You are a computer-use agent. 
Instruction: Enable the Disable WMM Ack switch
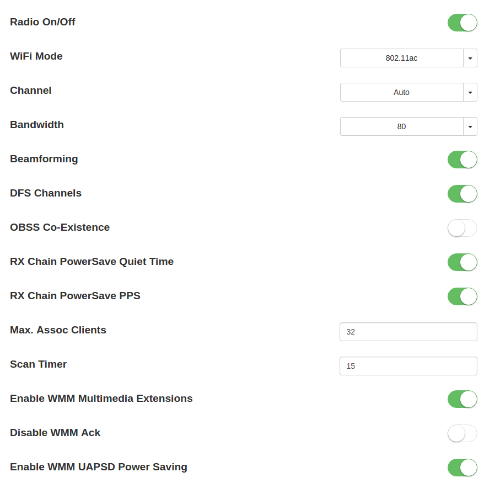tap(462, 433)
